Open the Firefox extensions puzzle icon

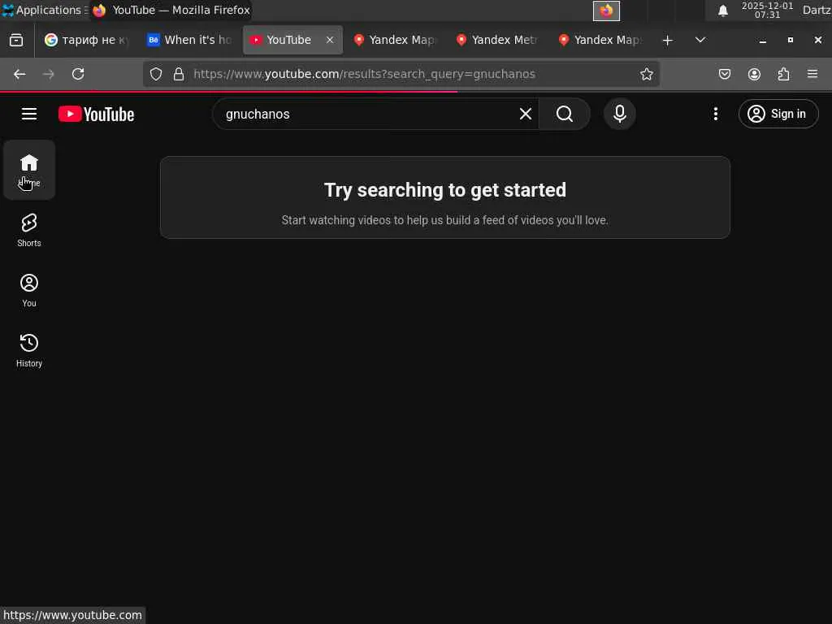(783, 74)
